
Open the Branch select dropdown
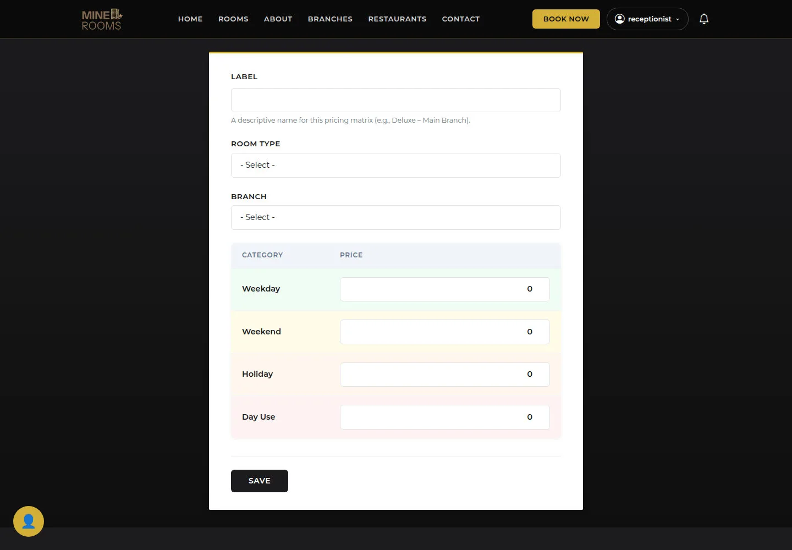coord(396,217)
